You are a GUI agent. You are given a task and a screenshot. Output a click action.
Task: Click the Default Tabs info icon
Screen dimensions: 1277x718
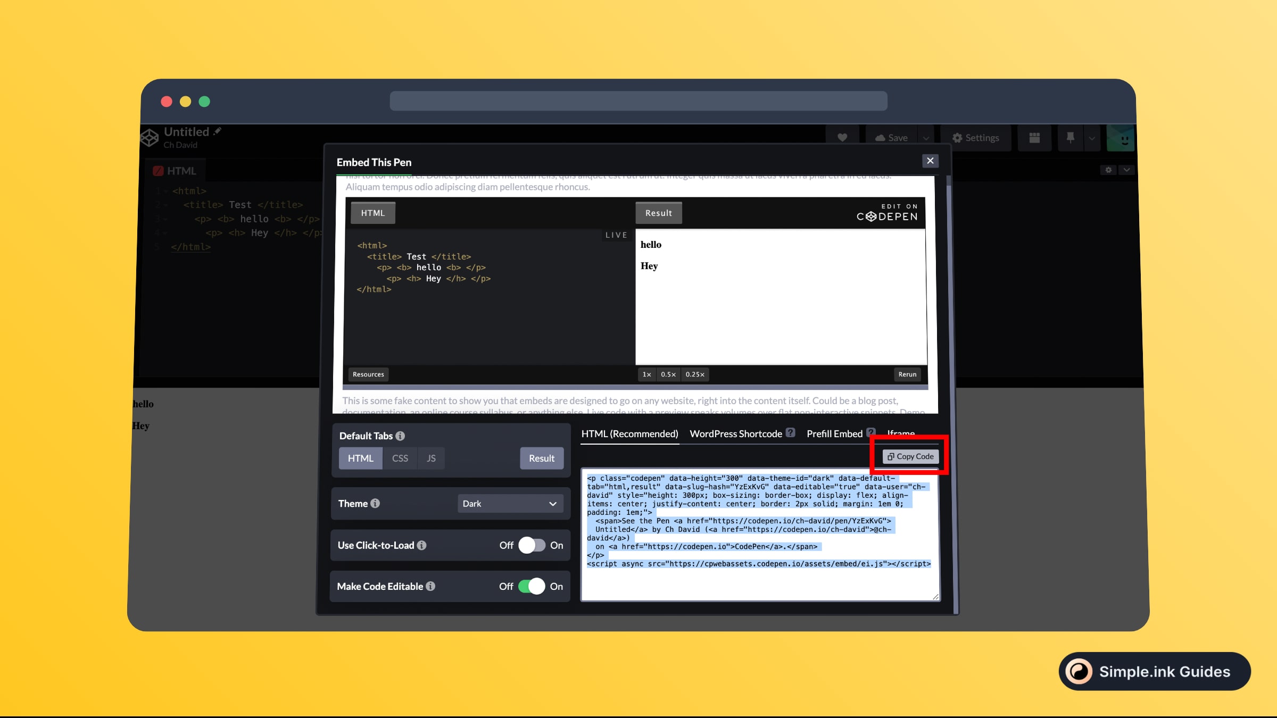coord(400,436)
